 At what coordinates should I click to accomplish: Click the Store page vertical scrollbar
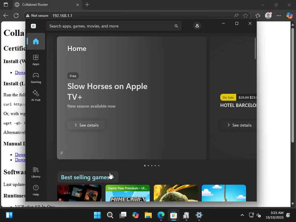point(255,48)
